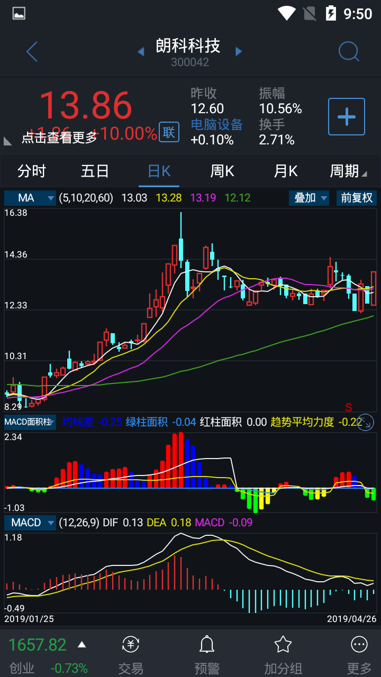
Task: Select the 分时 tab
Action: (x=32, y=171)
